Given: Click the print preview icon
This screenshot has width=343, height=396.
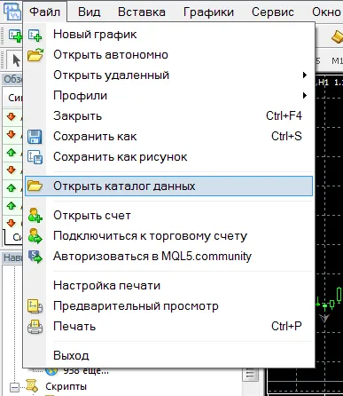Looking at the screenshot, I should pos(35,306).
